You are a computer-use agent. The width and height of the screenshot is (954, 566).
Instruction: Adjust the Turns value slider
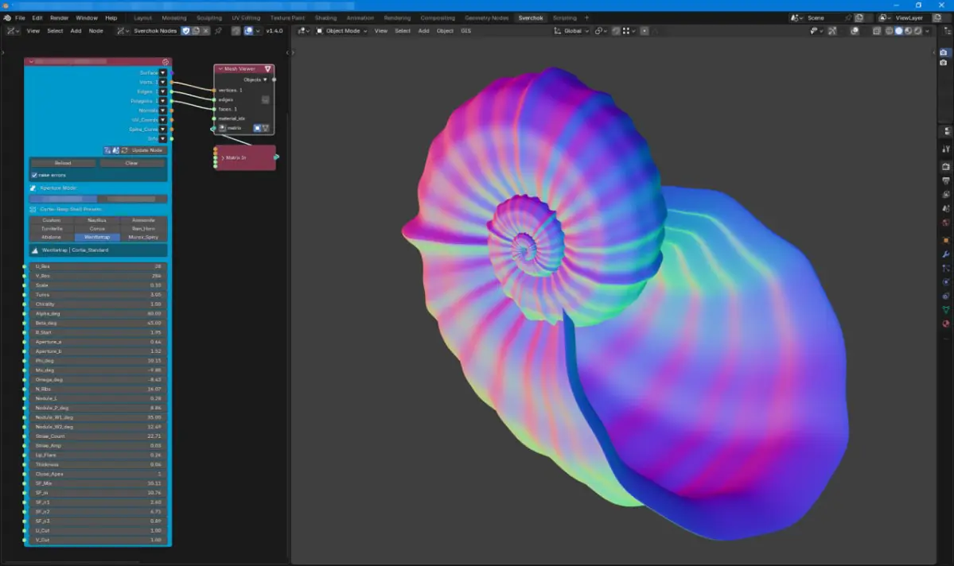(x=98, y=295)
